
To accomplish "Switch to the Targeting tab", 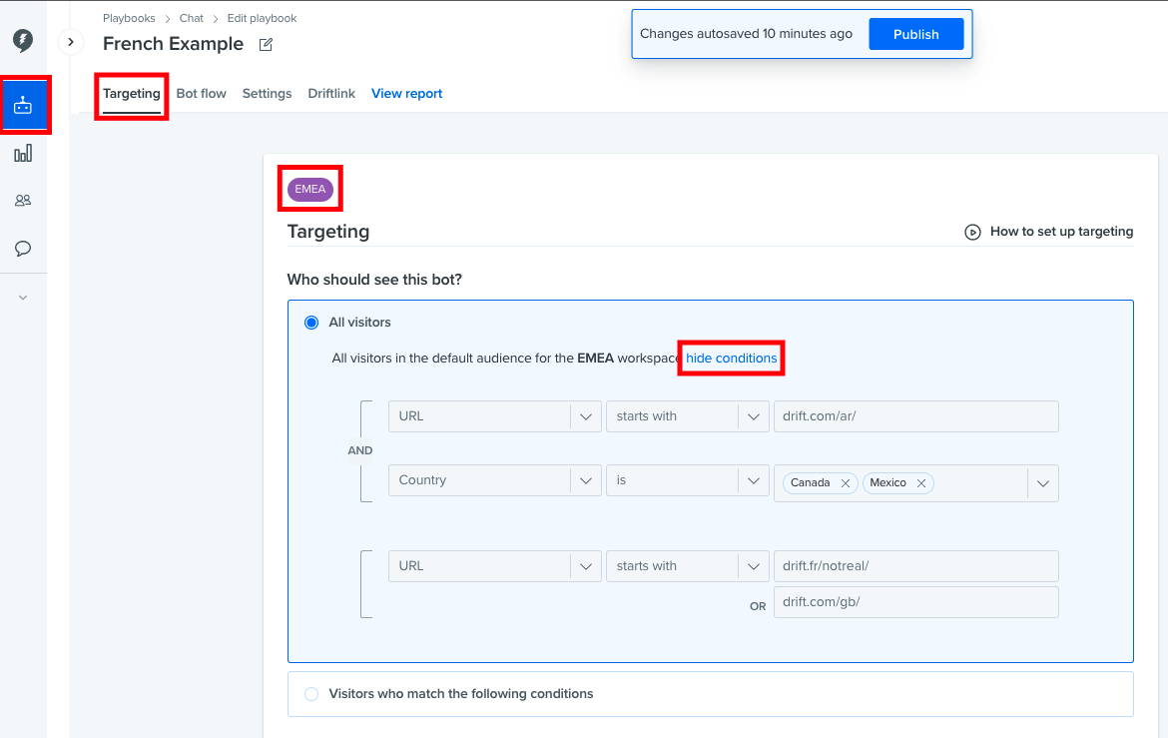I will 132,94.
